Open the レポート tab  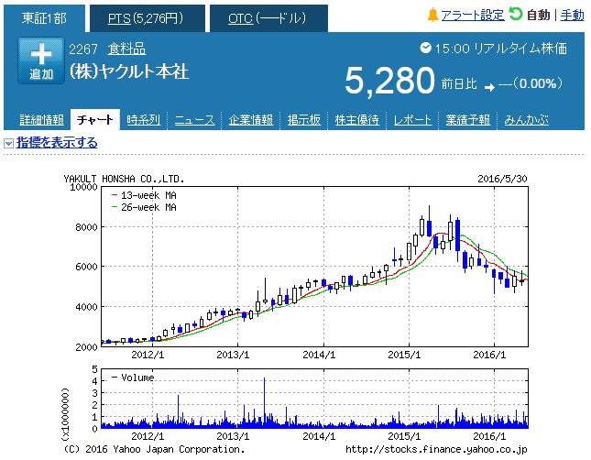(412, 120)
